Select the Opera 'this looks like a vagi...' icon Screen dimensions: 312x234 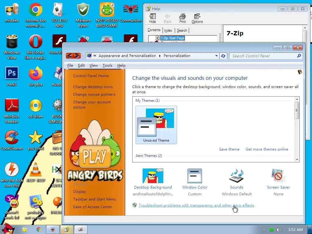click(35, 47)
